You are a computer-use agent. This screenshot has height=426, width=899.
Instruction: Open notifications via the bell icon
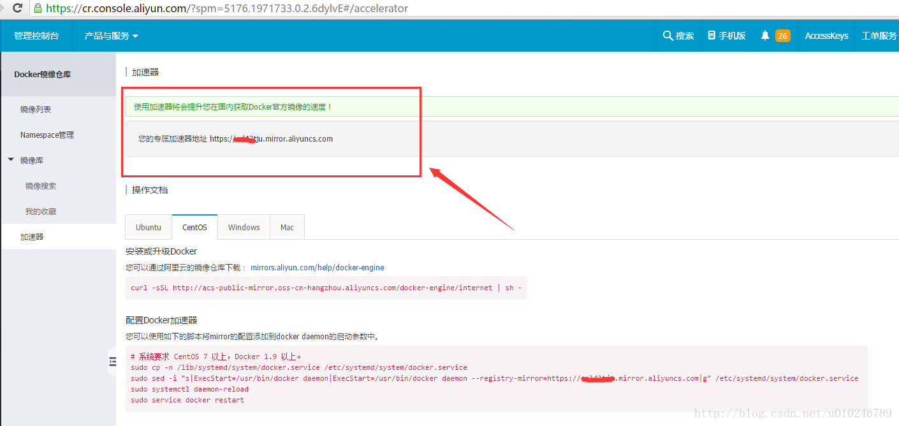point(765,36)
